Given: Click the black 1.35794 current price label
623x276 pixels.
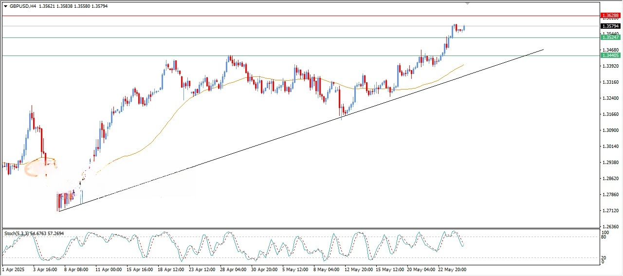Looking at the screenshot, I should point(610,26).
